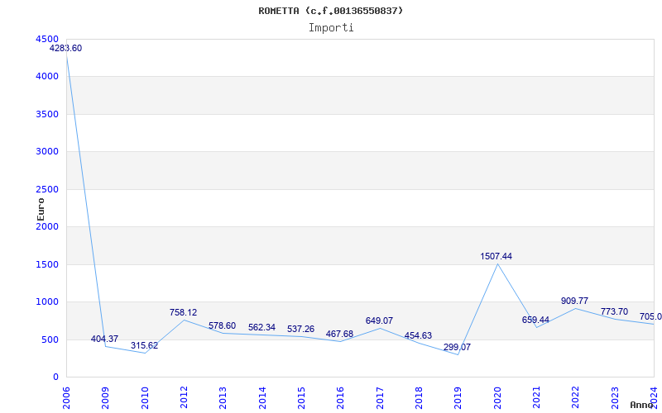This screenshot has width=662, height=413.
Task: Click the 1507.44 peak value
Action: (x=496, y=256)
